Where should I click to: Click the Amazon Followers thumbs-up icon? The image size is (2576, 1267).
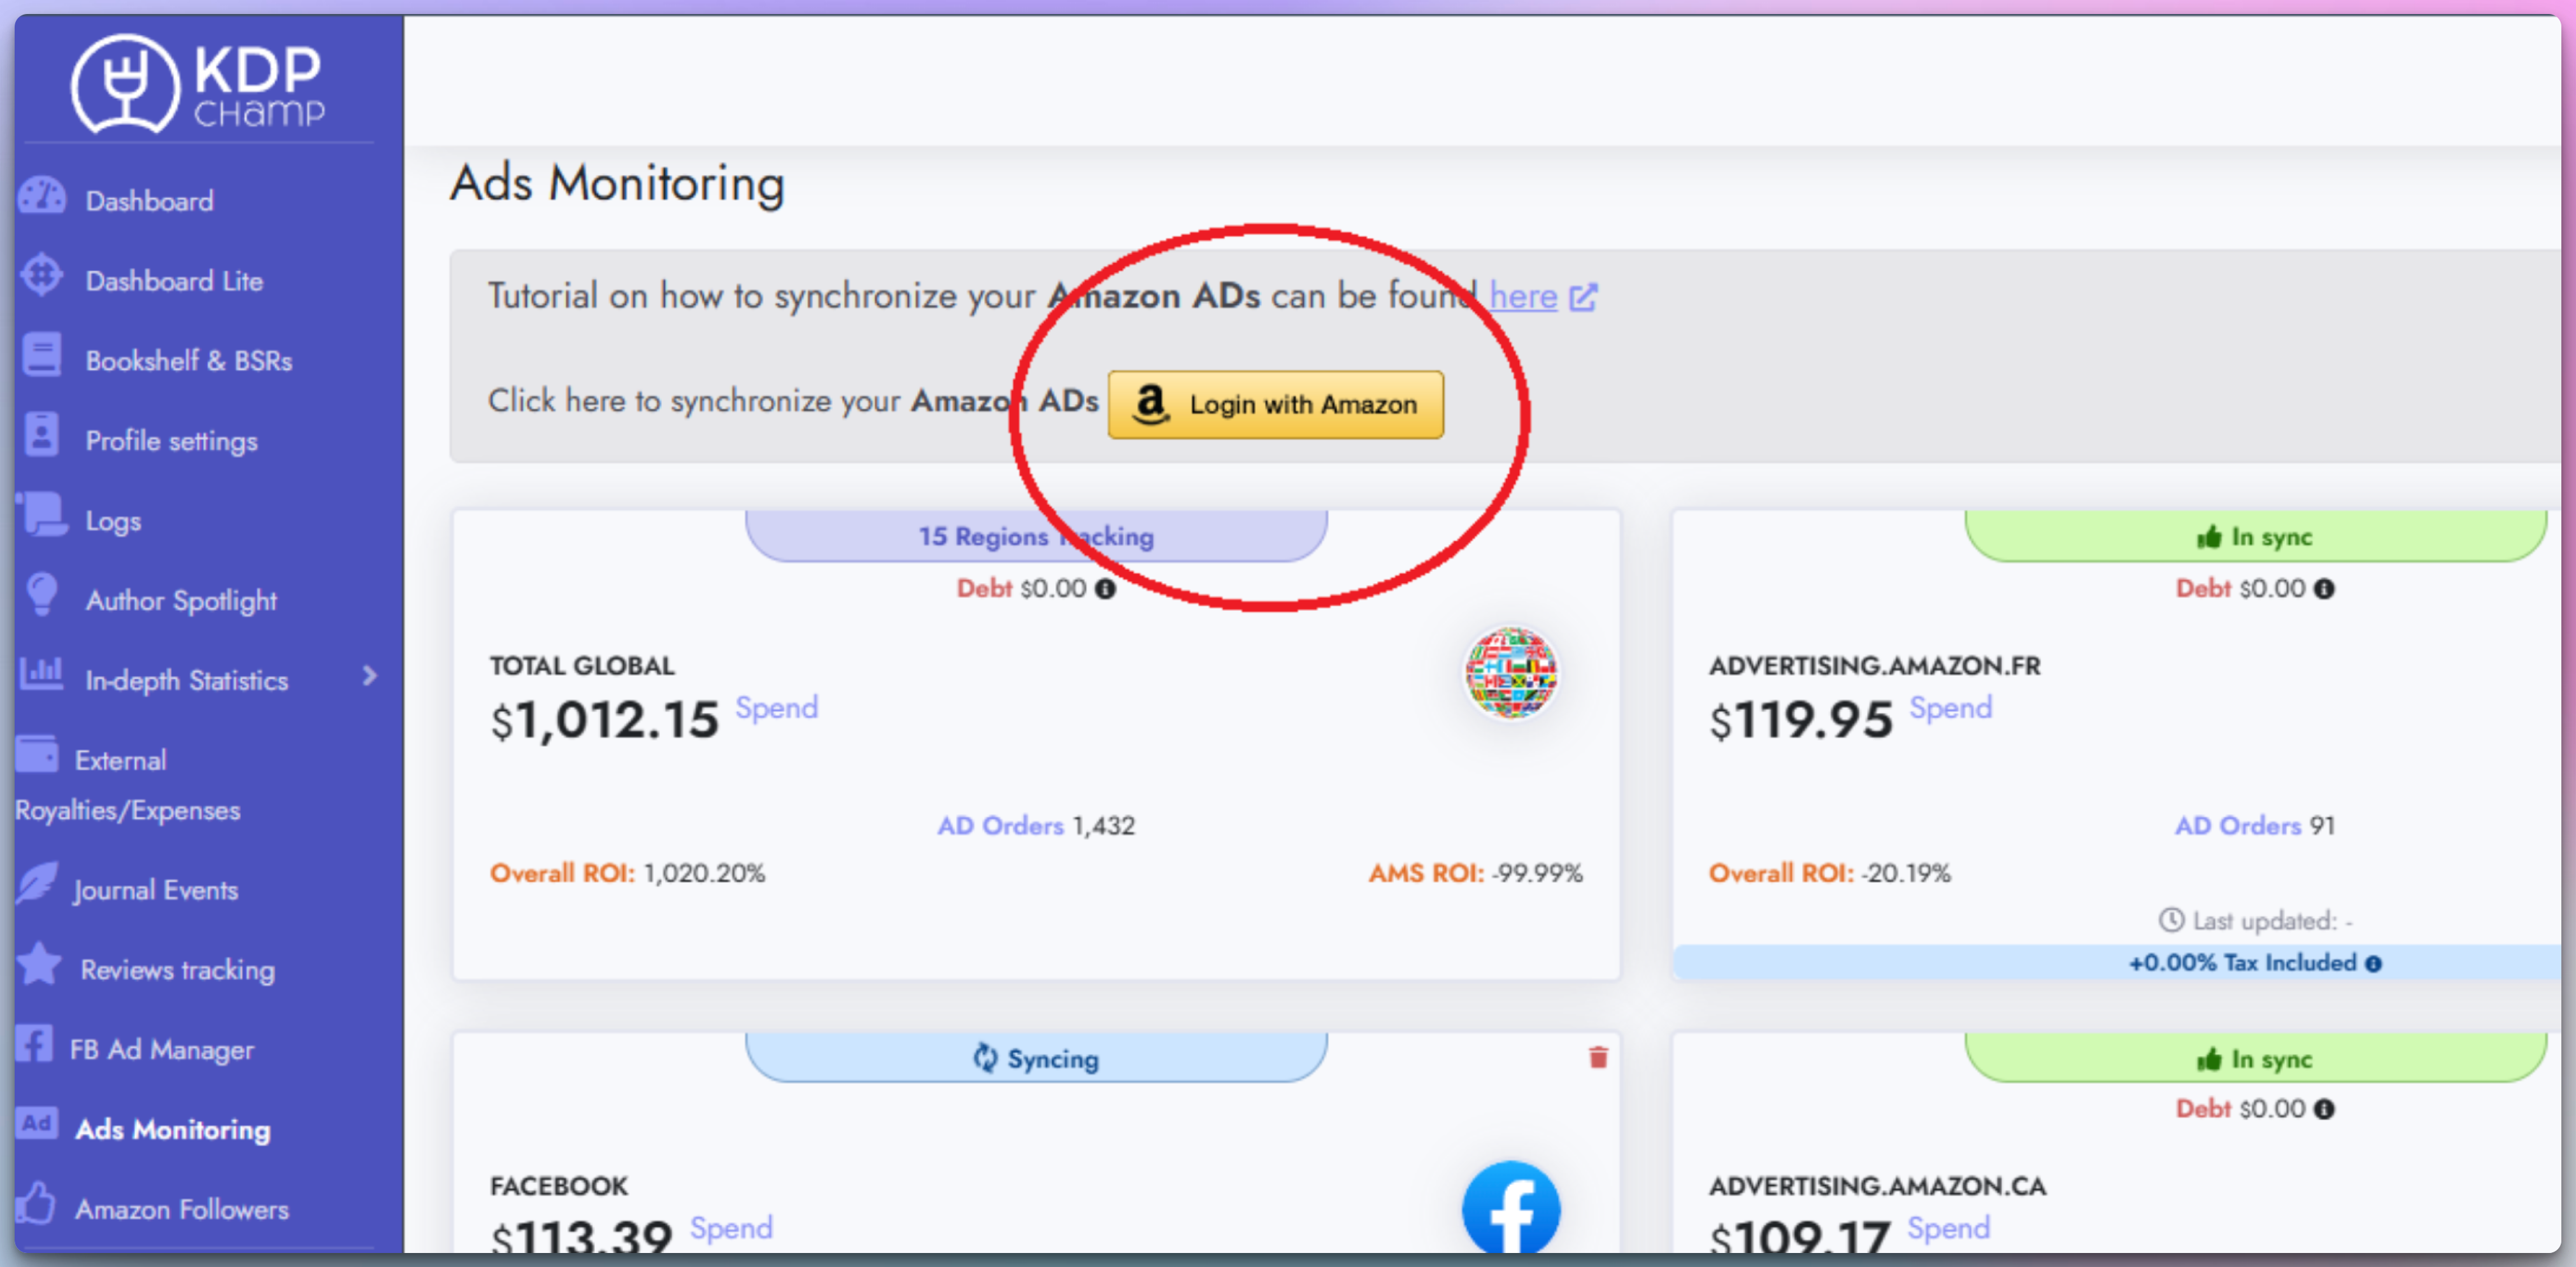(36, 1204)
